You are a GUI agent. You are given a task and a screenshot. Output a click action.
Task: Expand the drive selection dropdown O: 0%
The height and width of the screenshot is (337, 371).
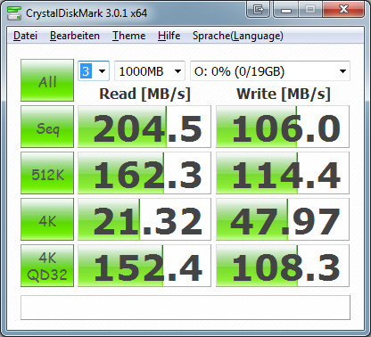(270, 71)
